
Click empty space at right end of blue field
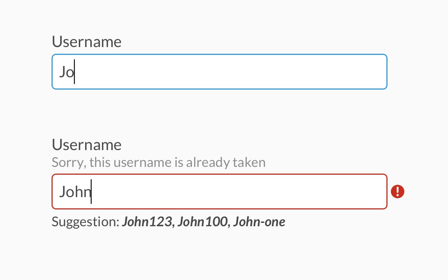(x=366, y=72)
